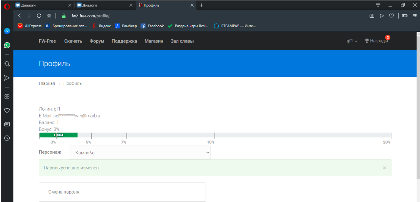Dismiss the password changed success alert

coord(384,168)
